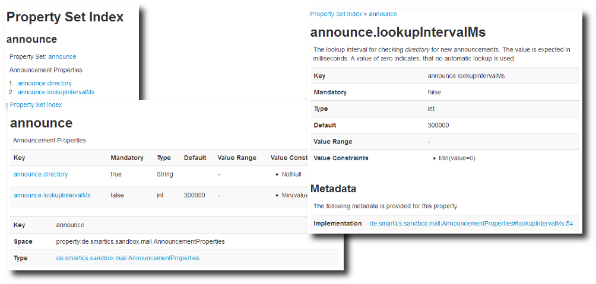Go to announce breadcrumb on lookupIntervalMs page
Viewport: 596px width, 284px height.
point(383,14)
